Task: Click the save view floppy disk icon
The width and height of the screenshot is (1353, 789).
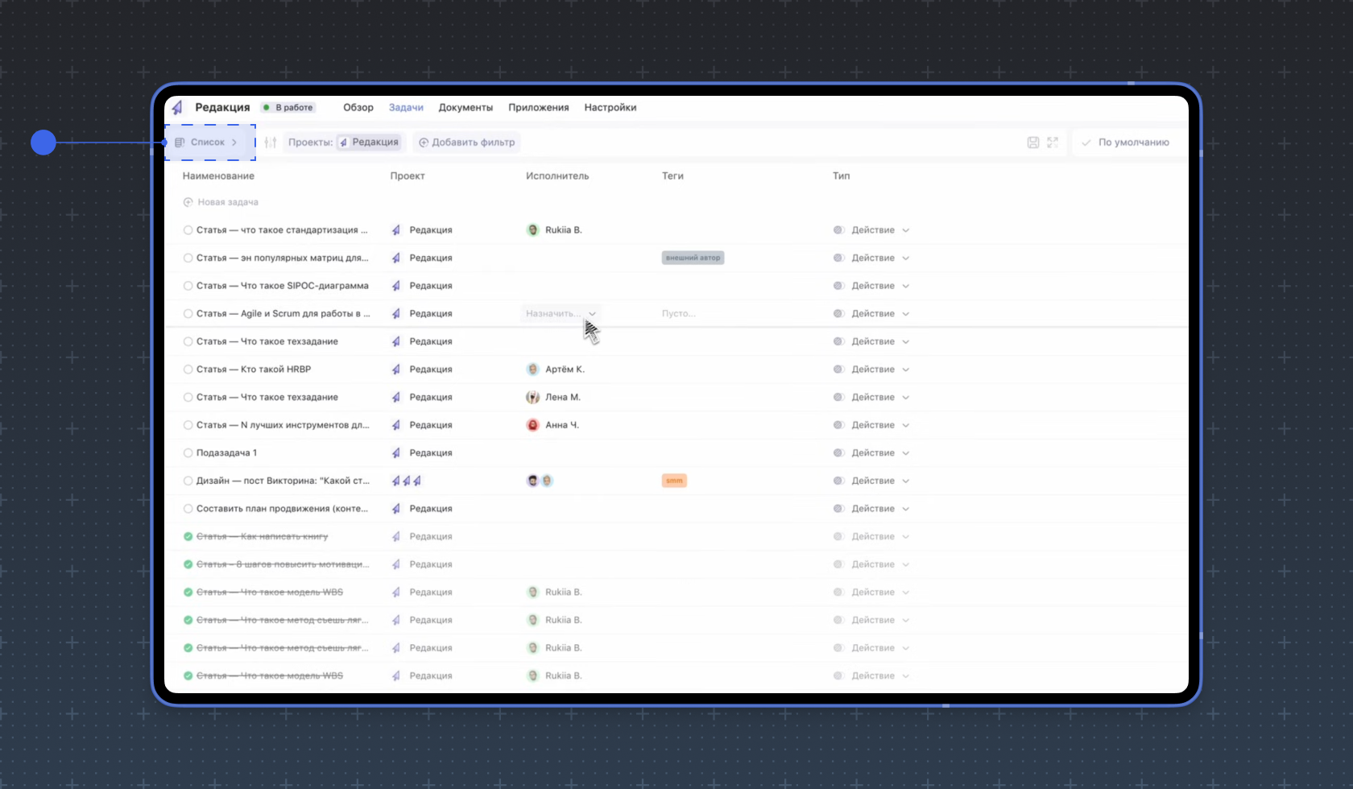Action: [1033, 143]
